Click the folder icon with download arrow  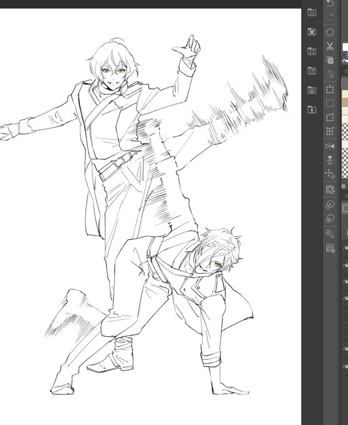click(x=312, y=110)
